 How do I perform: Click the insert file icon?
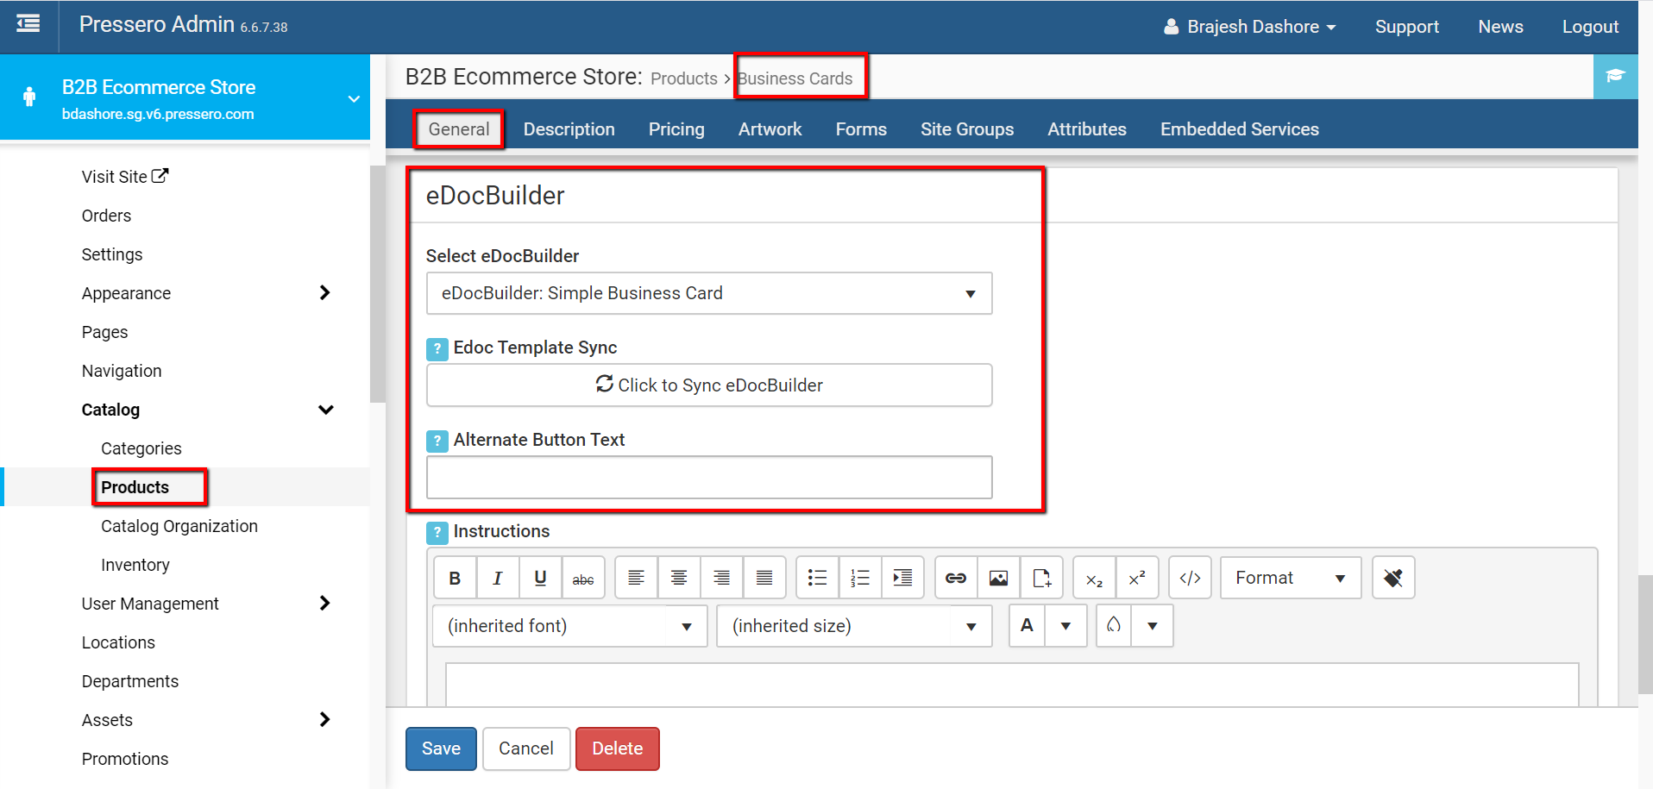pyautogui.click(x=1041, y=578)
